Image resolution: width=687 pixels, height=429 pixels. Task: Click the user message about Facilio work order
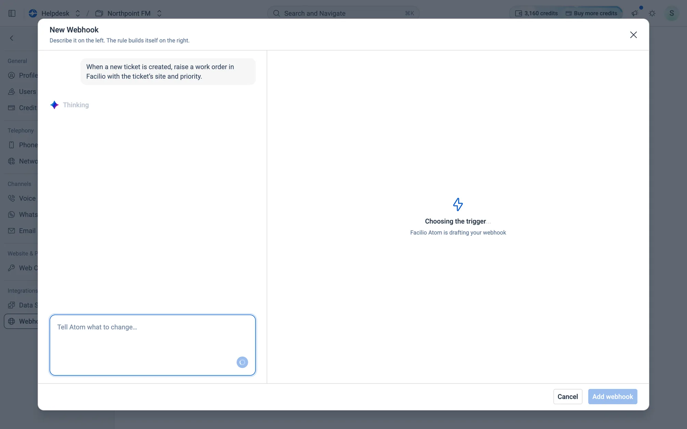pyautogui.click(x=168, y=71)
